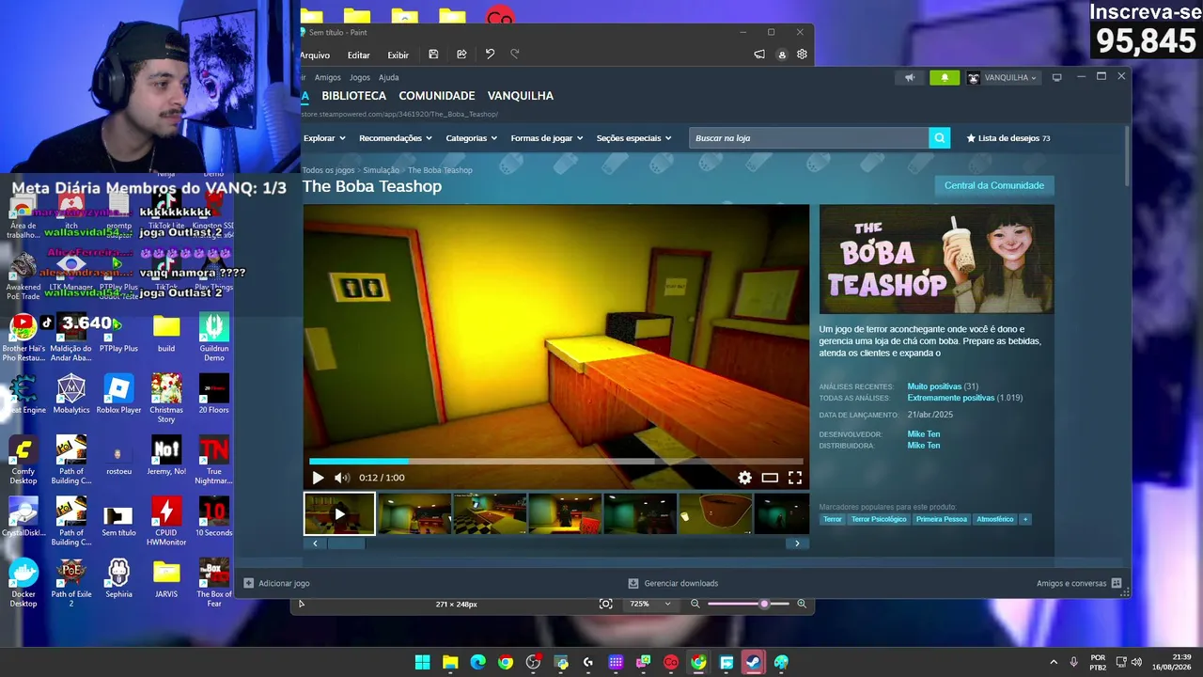
Task: Open the Christmas Story desktop shortcut
Action: 166,399
